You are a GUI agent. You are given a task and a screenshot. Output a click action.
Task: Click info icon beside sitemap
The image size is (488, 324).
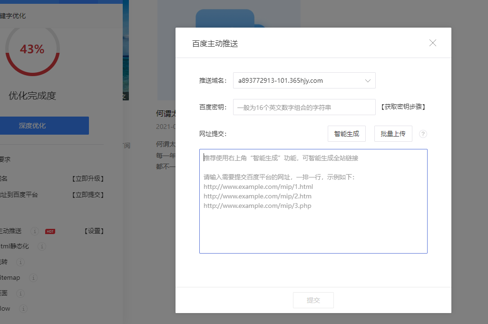pos(33,278)
